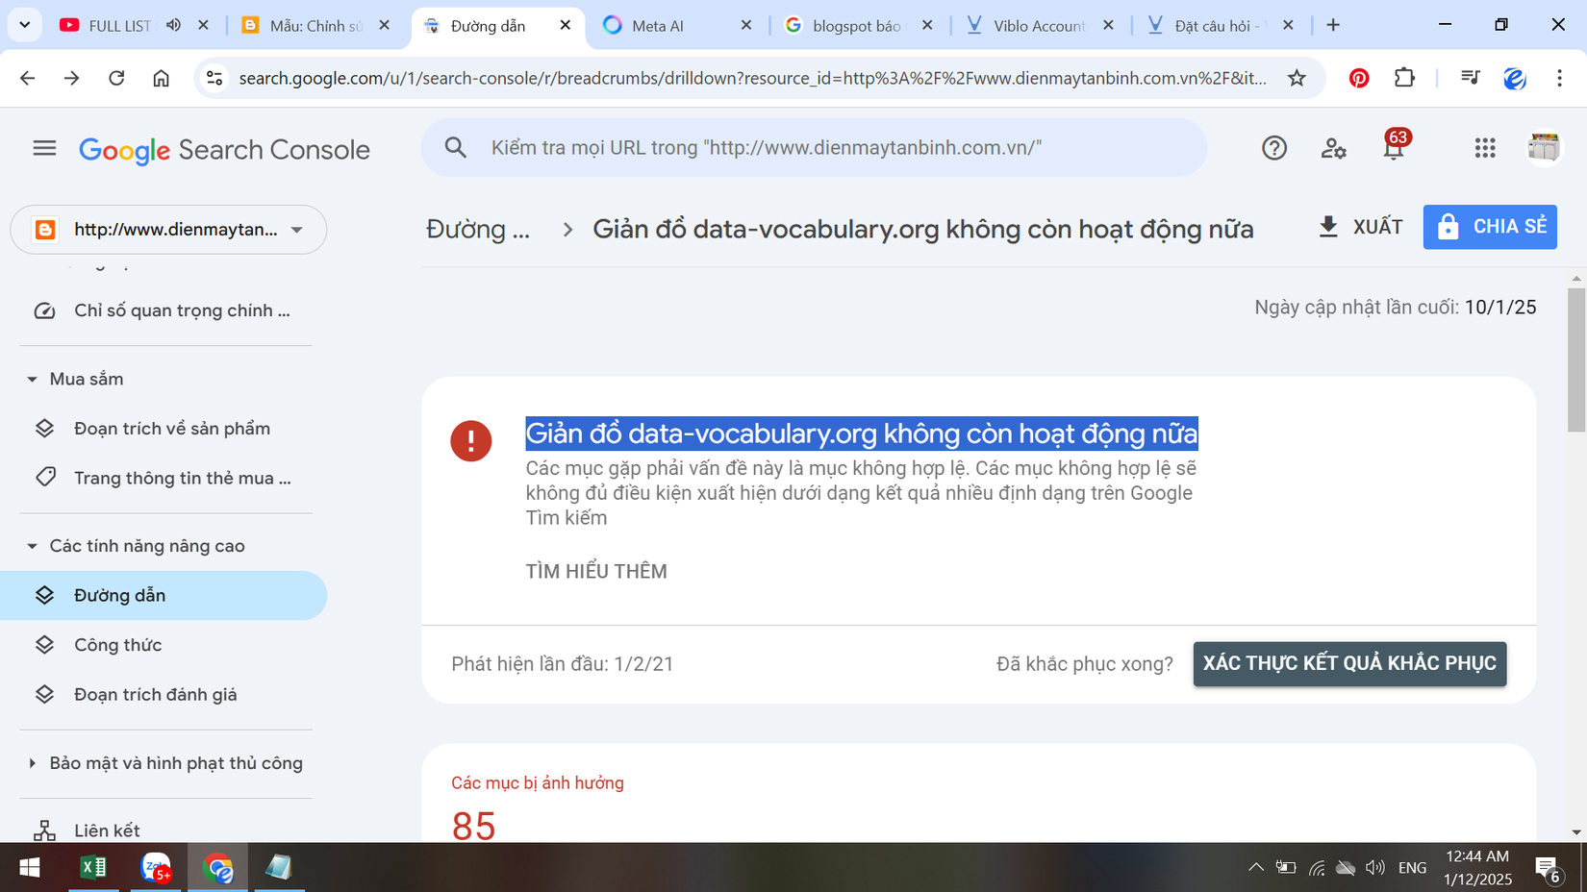Click the affected items count 85
This screenshot has width=1587, height=892.
473,826
